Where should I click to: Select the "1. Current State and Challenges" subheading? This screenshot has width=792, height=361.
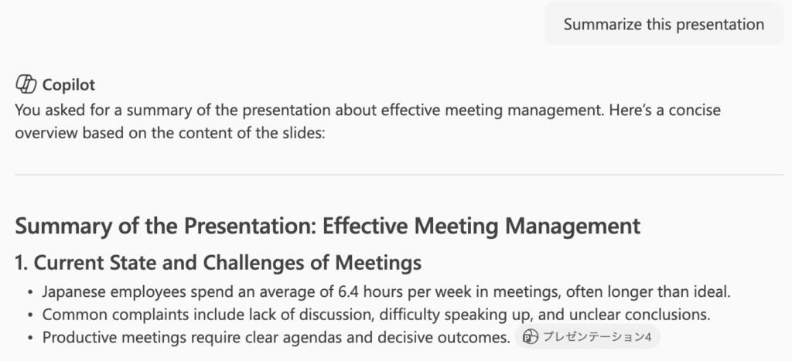click(218, 263)
